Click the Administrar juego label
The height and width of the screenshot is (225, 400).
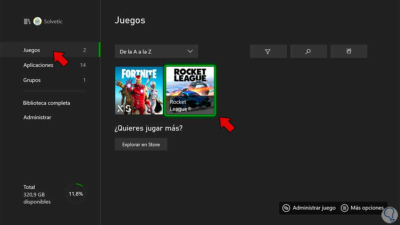point(314,208)
